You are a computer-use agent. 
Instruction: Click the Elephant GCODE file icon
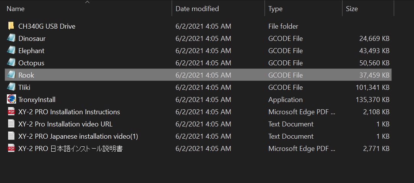point(11,50)
